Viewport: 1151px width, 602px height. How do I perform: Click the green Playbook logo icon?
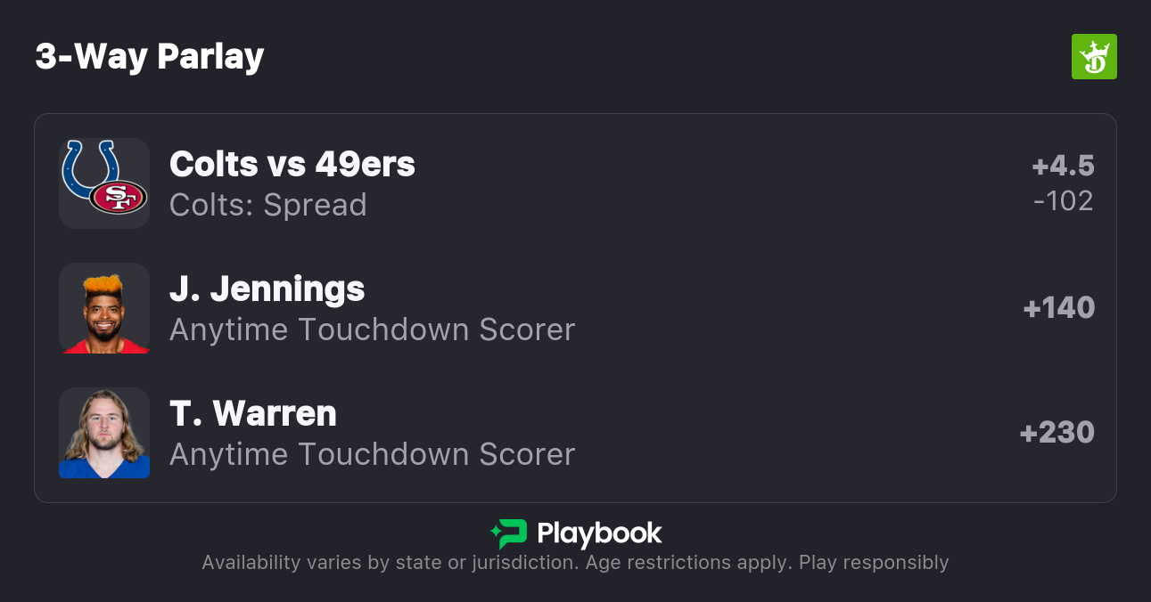tap(509, 534)
